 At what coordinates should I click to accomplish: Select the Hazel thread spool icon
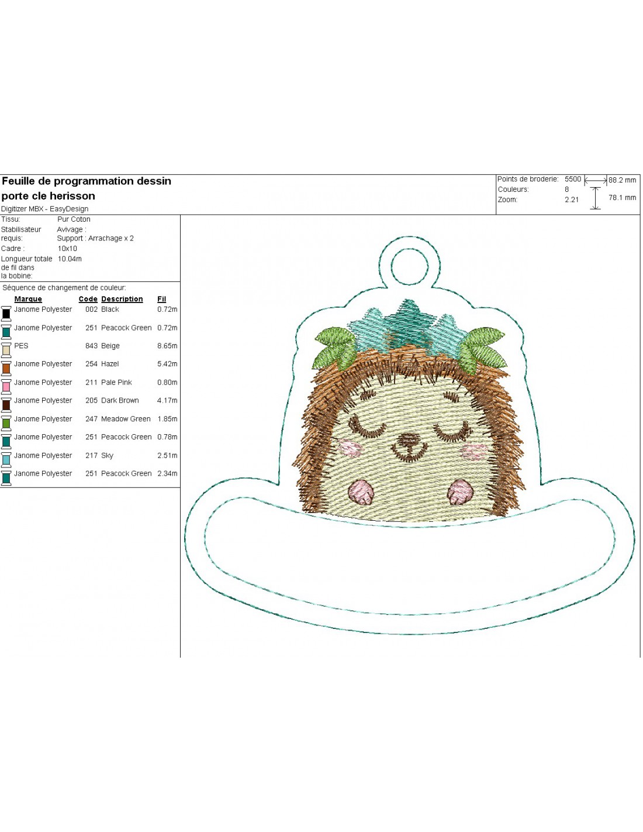coord(6,367)
